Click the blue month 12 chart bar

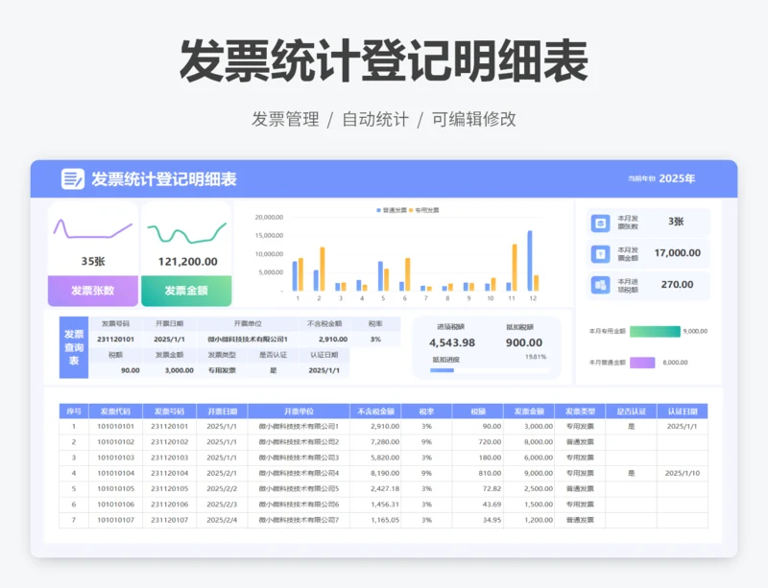coord(530,261)
